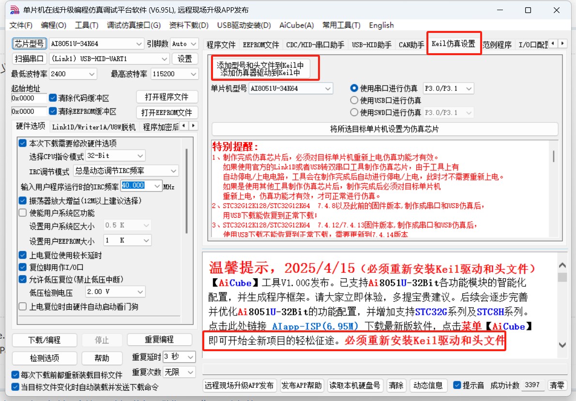Viewport: 576px width, 401px height.
Task: Click 将所选目标单片机设置为仿真芯片 button
Action: click(385, 129)
